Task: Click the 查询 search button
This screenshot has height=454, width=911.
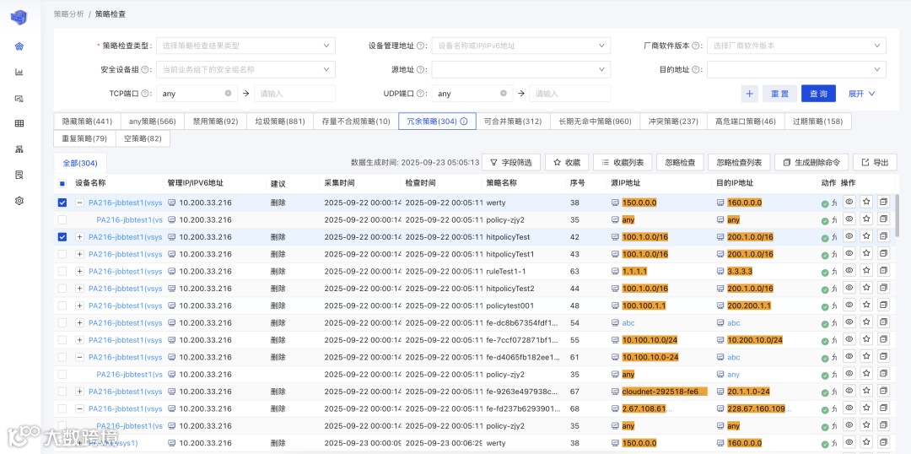Action: (x=818, y=93)
